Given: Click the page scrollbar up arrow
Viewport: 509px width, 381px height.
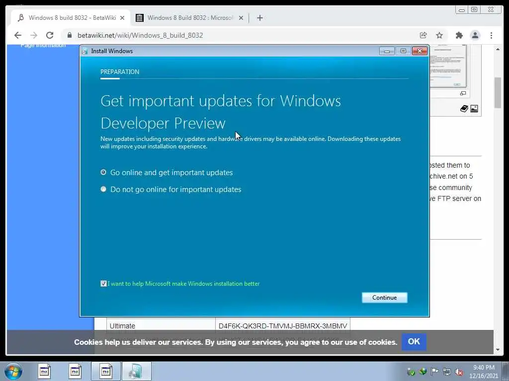Looking at the screenshot, I should (498, 49).
